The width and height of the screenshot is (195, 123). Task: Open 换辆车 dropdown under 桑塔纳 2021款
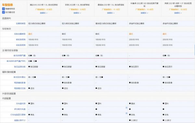click(x=111, y=13)
